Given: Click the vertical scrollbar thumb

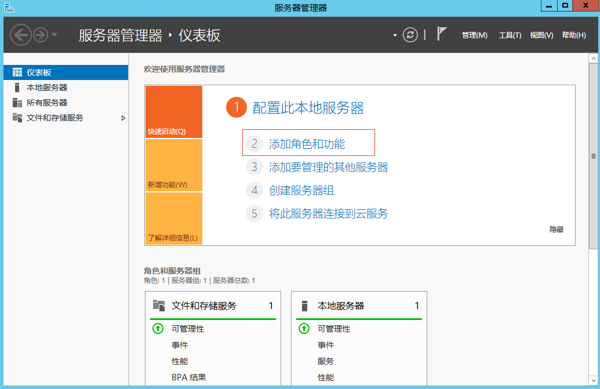Looking at the screenshot, I should pyautogui.click(x=593, y=157).
